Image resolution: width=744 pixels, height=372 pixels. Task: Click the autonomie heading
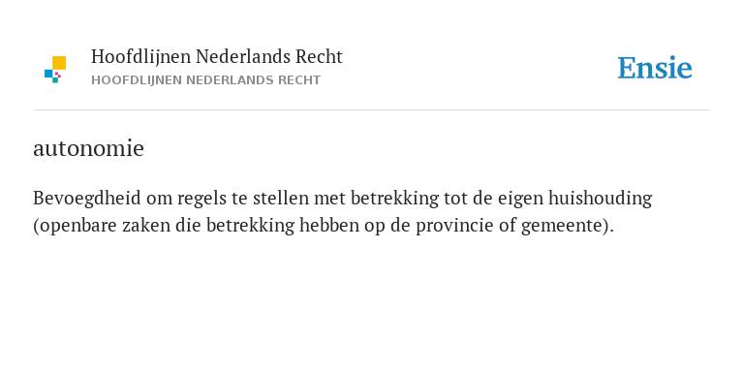[x=88, y=148]
